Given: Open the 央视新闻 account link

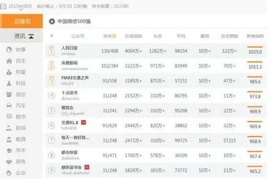Looking at the screenshot, I should (x=70, y=63).
